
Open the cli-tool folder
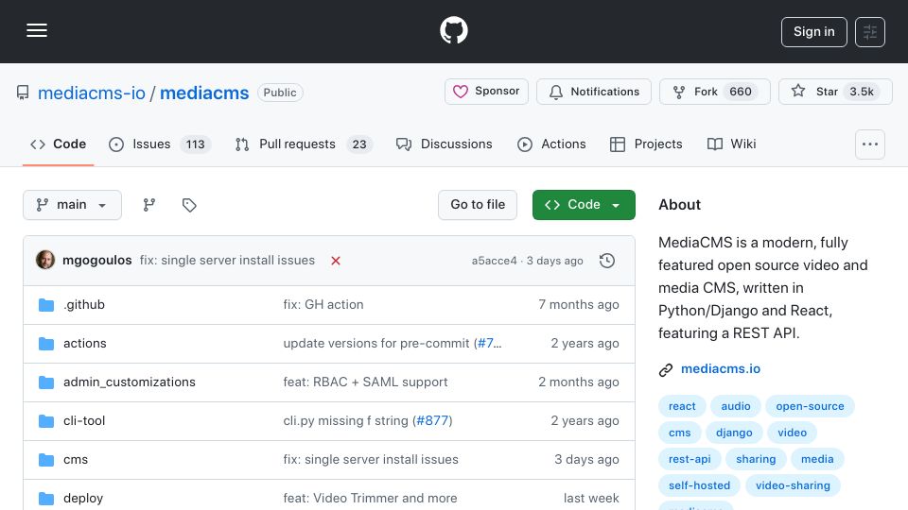[x=84, y=421]
